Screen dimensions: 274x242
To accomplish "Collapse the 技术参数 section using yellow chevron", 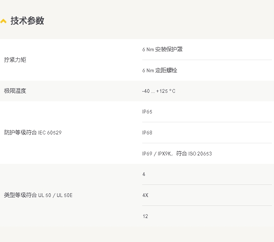I will point(3,21).
